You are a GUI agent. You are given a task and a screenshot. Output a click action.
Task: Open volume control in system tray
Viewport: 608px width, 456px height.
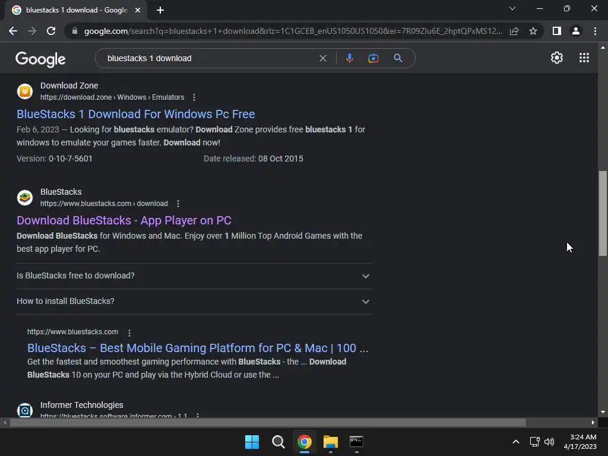pyautogui.click(x=549, y=442)
